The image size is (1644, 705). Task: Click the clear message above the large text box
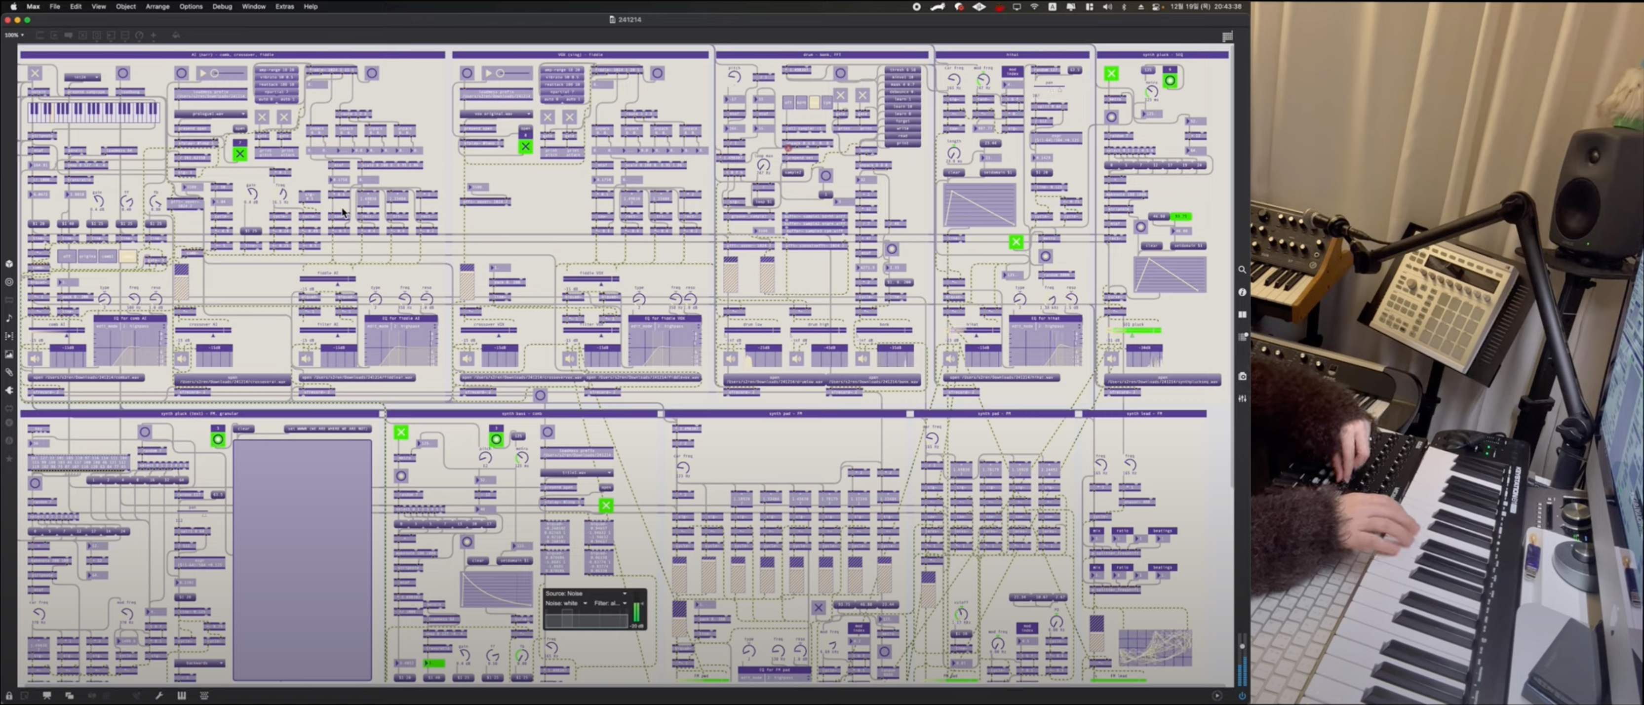coord(243,429)
